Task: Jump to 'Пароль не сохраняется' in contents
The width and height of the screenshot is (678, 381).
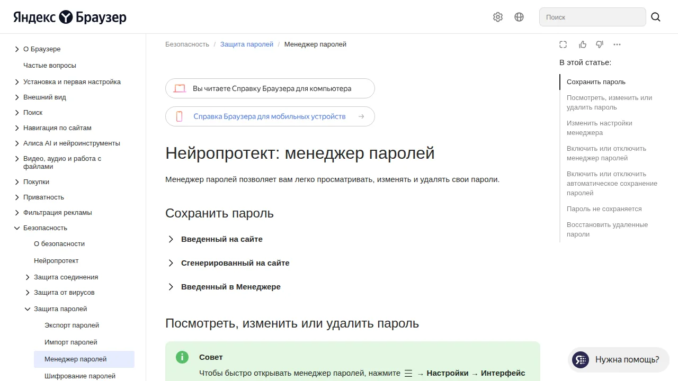Action: point(604,209)
